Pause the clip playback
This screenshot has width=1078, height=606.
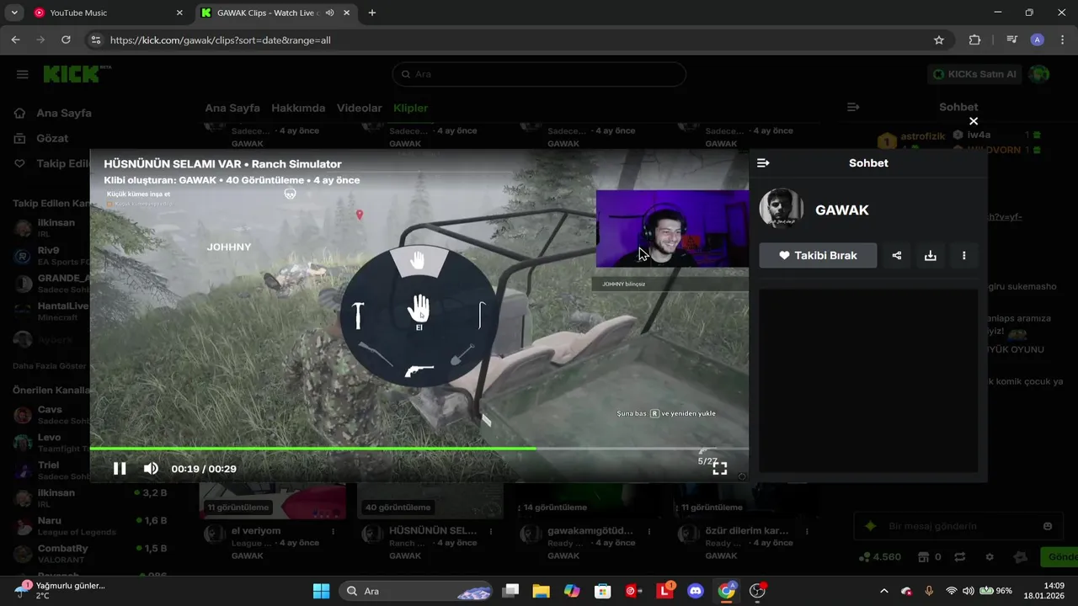point(120,469)
